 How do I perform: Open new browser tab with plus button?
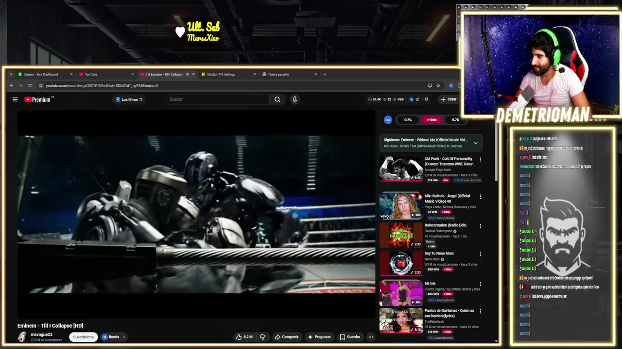325,74
